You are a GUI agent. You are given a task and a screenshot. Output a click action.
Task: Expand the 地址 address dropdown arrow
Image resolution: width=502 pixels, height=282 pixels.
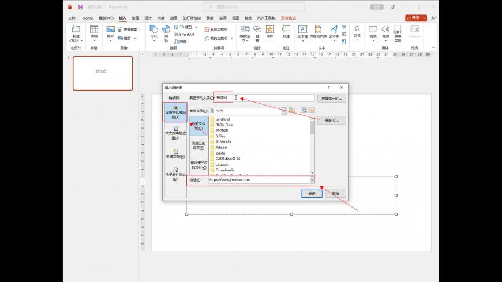coord(313,180)
